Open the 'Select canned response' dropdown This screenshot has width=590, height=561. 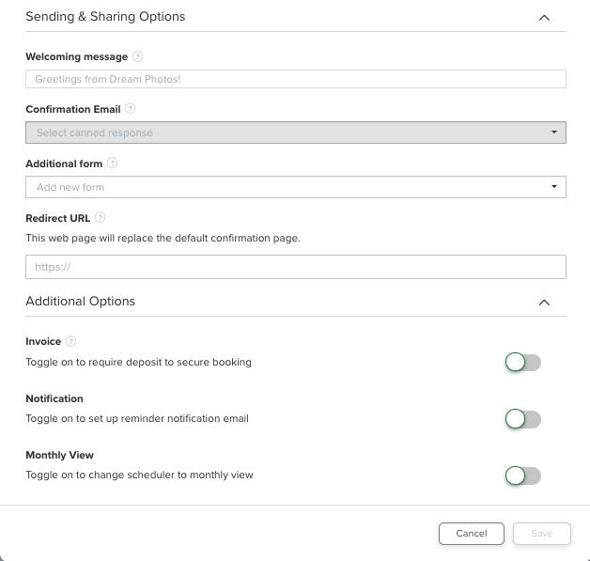[x=295, y=132]
